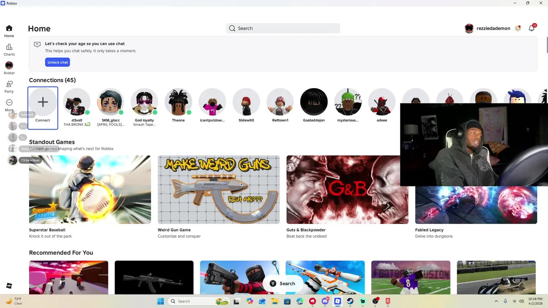
Task: Click the T3 heartless overlay avatar
Action: pyautogui.click(x=13, y=160)
